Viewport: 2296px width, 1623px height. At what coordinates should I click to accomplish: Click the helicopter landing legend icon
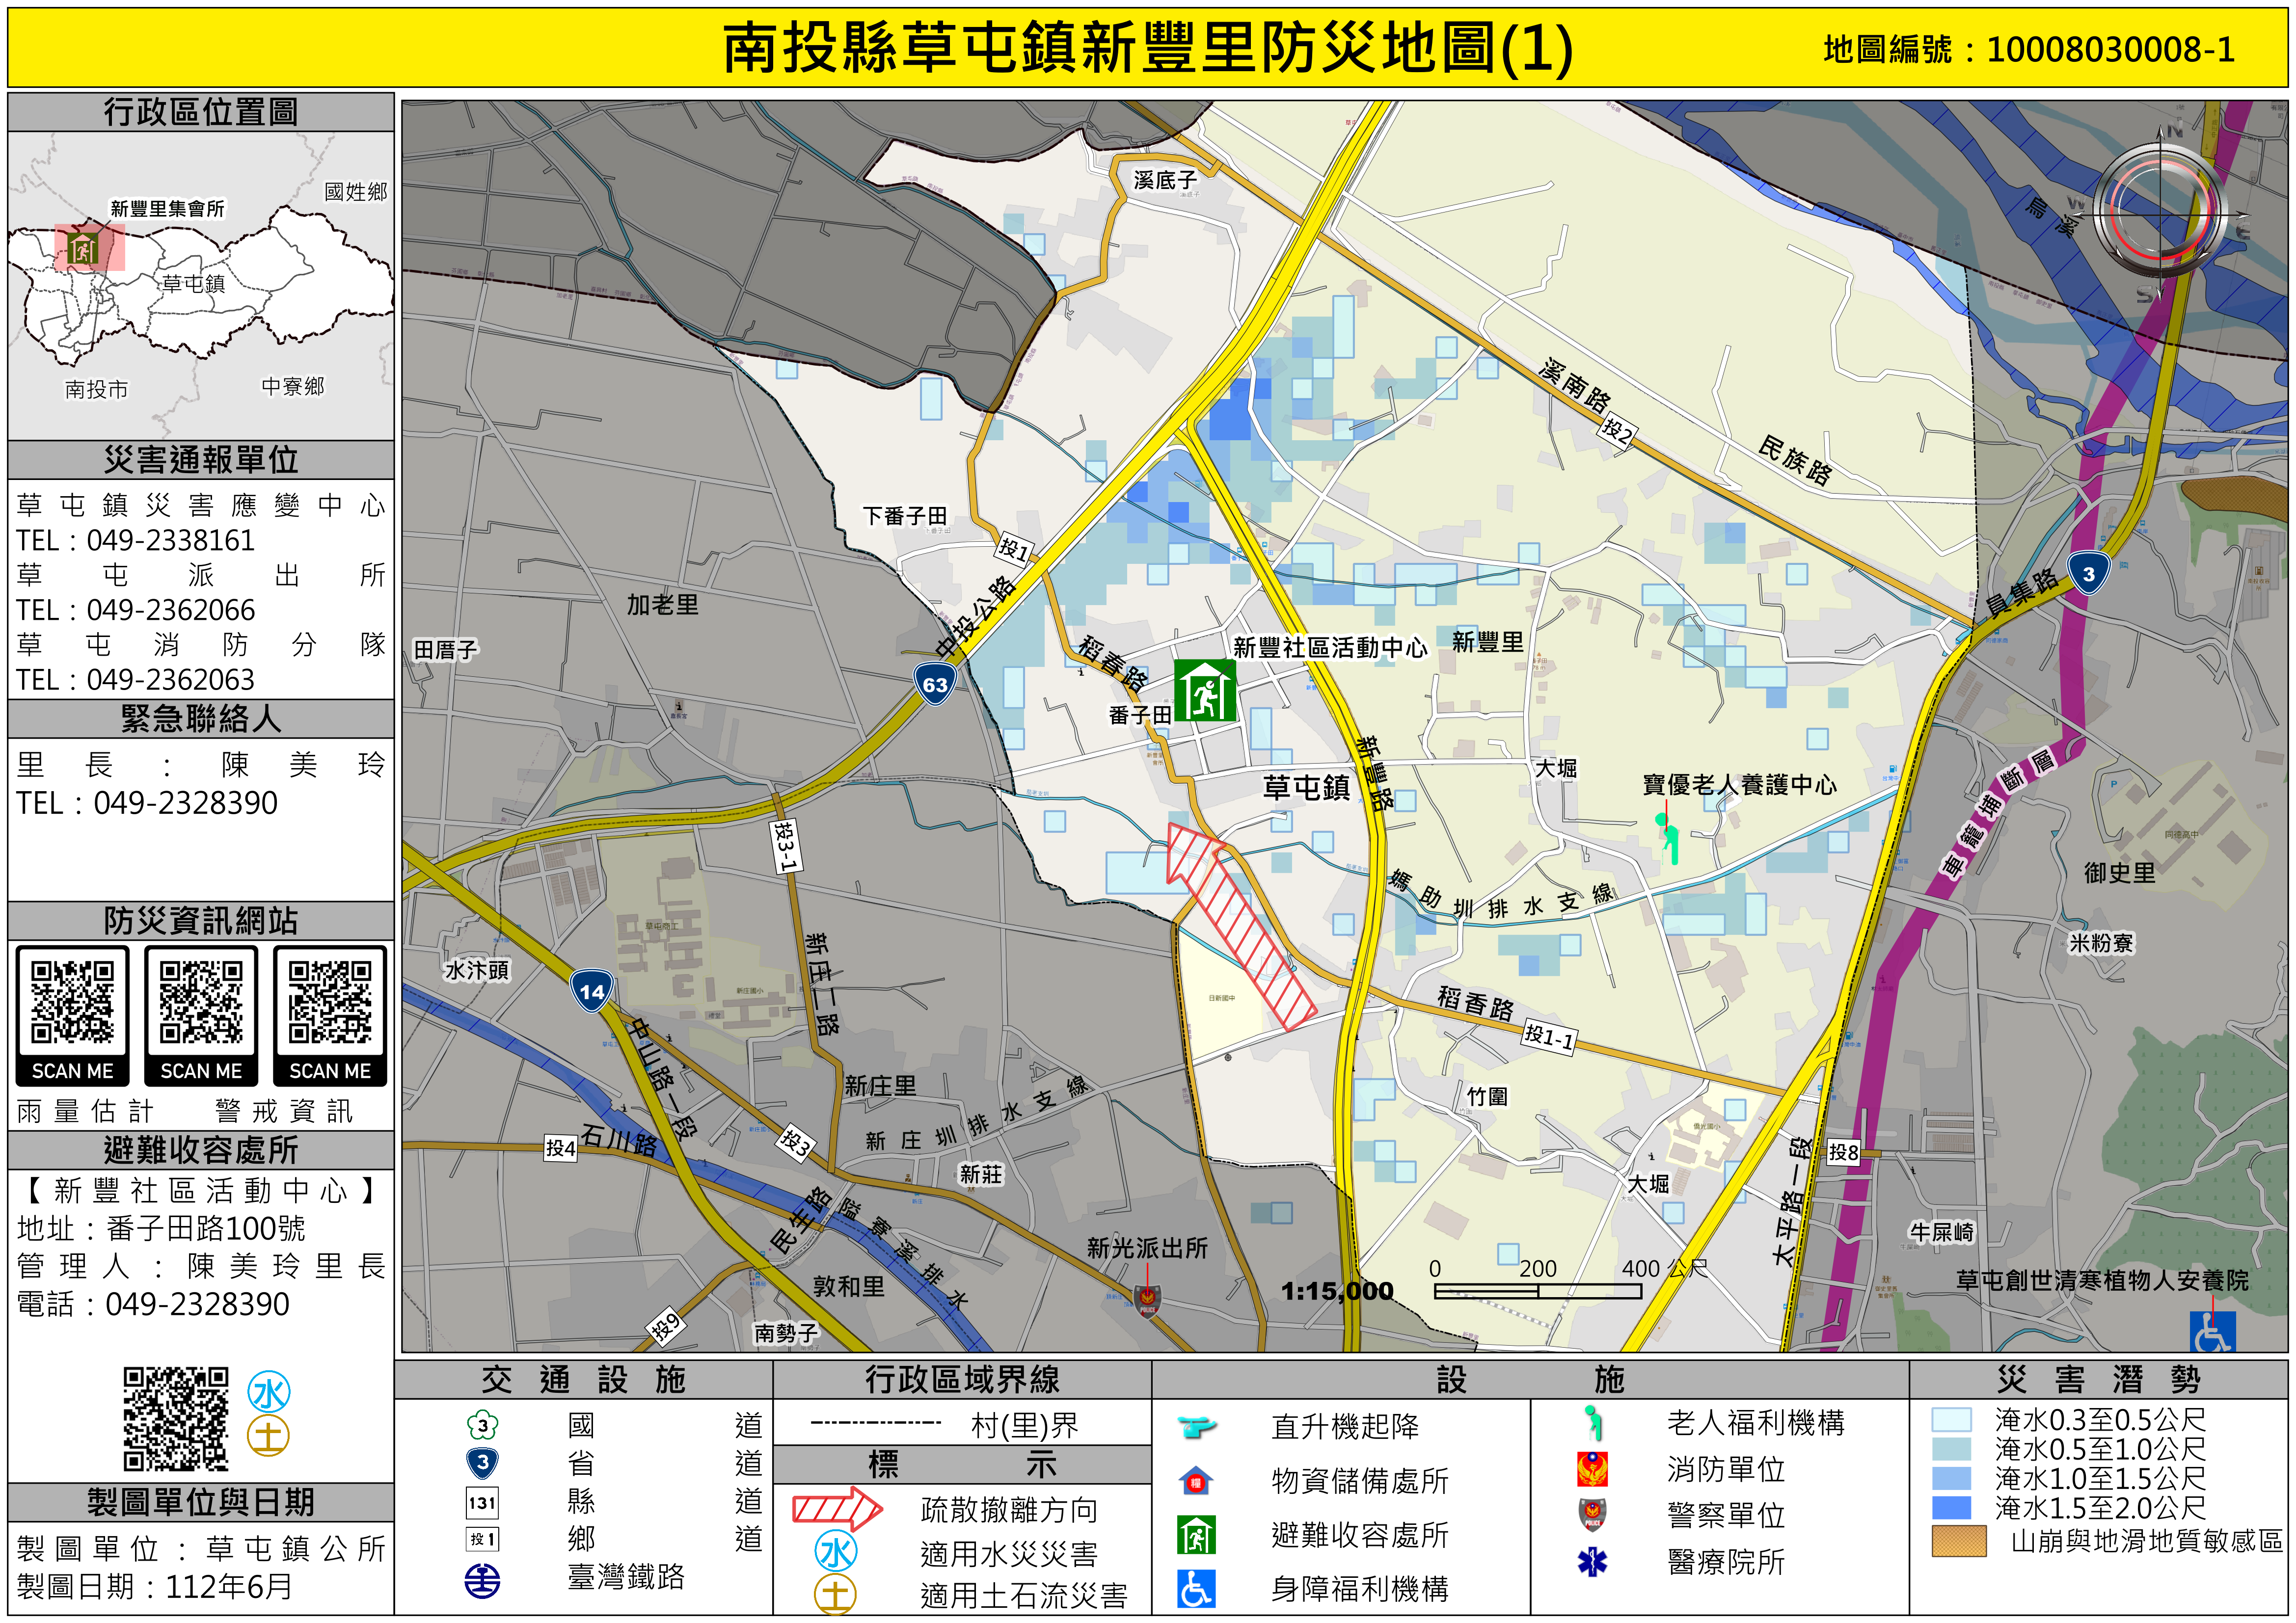pos(1196,1426)
